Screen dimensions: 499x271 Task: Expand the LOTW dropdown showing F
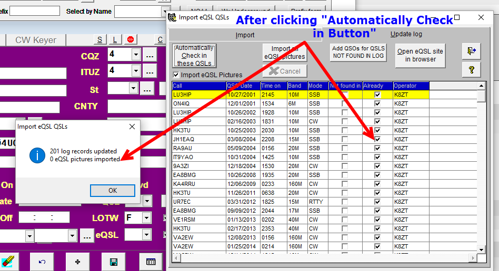point(146,218)
